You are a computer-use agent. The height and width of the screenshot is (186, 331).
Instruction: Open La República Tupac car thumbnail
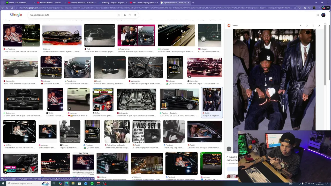click(x=21, y=35)
